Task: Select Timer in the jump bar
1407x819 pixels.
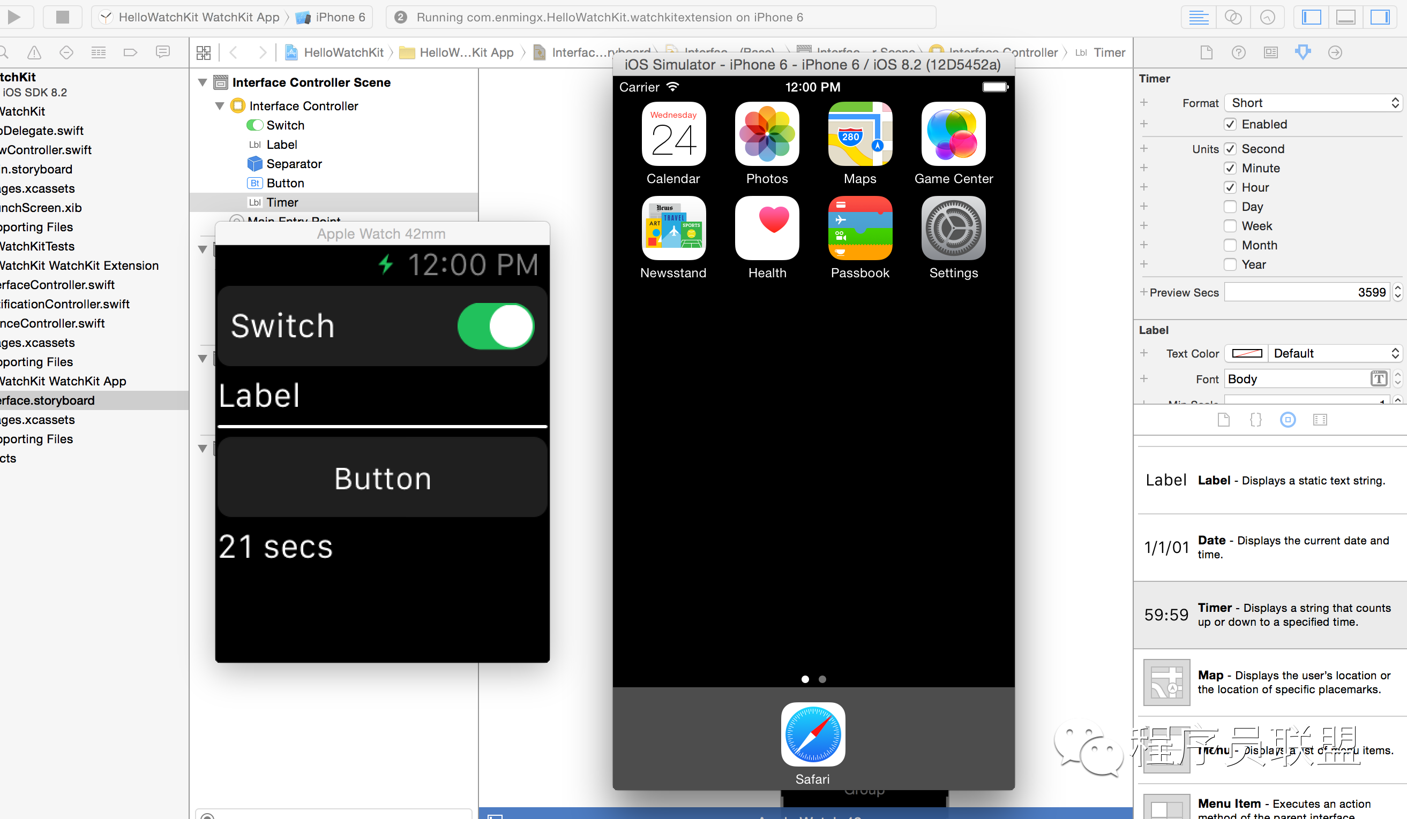Action: [x=1101, y=52]
